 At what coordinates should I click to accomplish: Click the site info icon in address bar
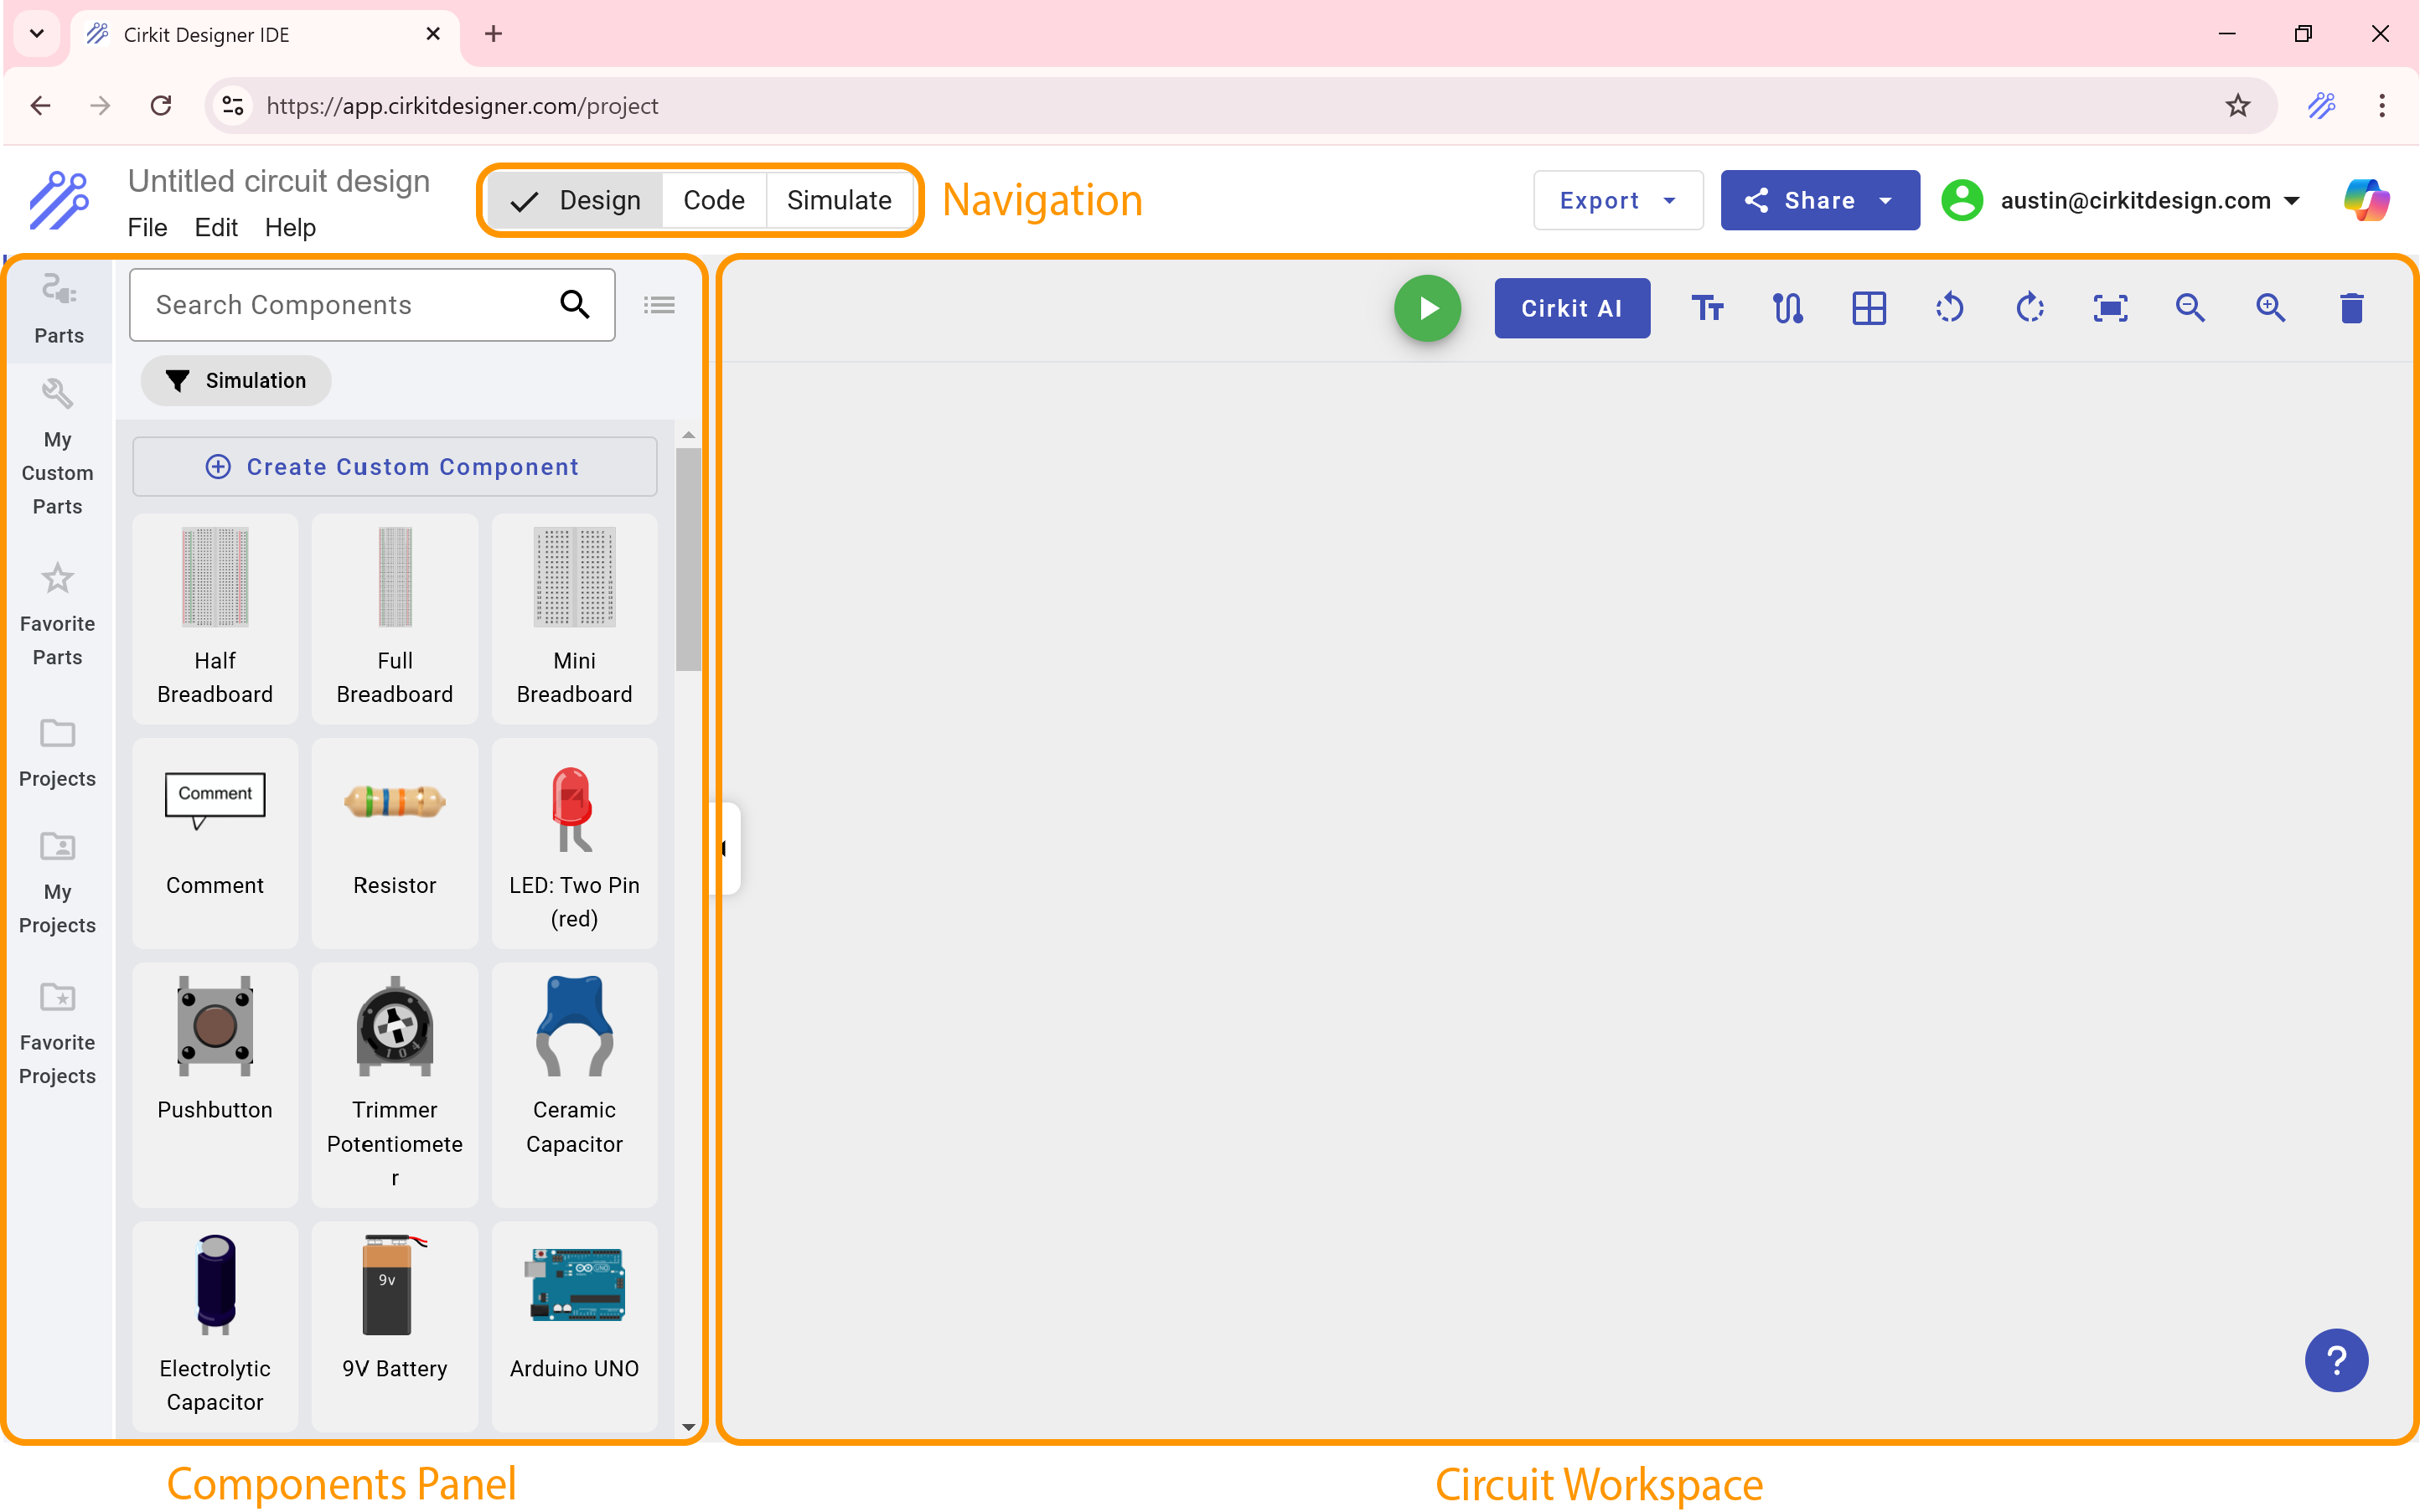(x=233, y=105)
